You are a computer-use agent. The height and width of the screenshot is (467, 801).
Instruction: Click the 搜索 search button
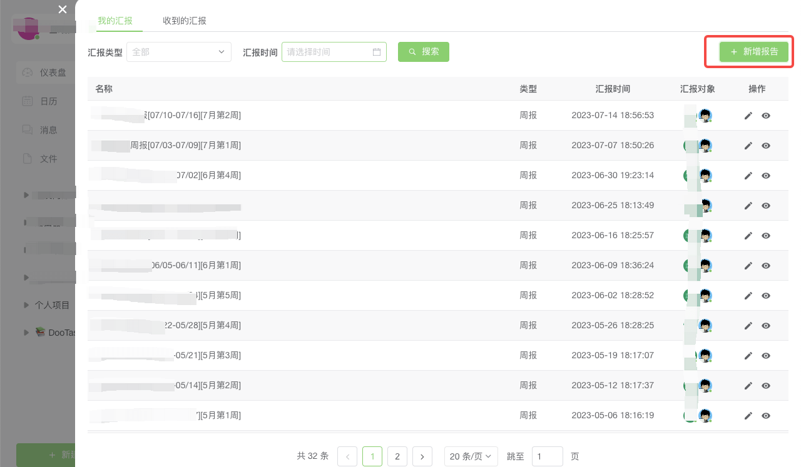pos(423,52)
